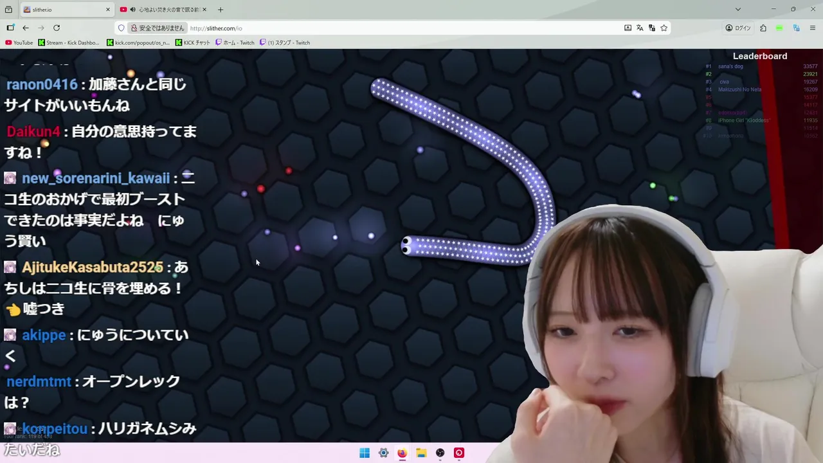Open the Firefox hamburger menu
Viewport: 823px width, 463px height.
click(813, 28)
